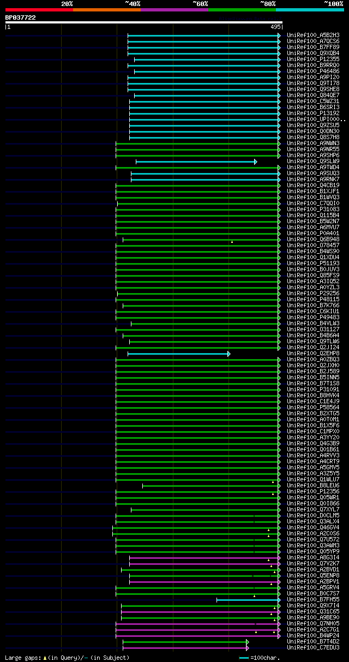The width and height of the screenshot is (349, 662).
Task: Select the UniRef100_Q8S7H8 label
Action: coord(313,137)
